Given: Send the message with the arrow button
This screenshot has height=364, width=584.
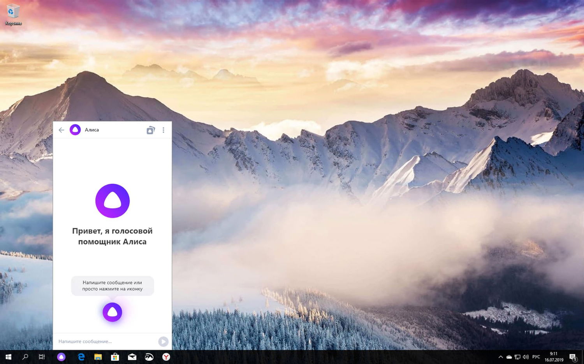Looking at the screenshot, I should (163, 341).
